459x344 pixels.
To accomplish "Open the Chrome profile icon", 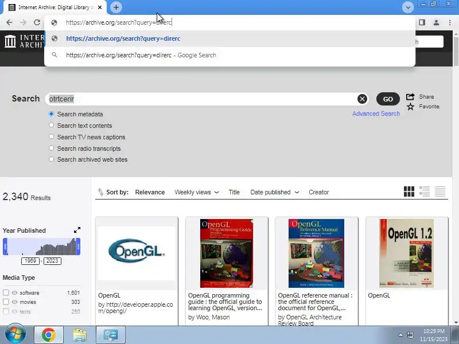I will point(436,22).
